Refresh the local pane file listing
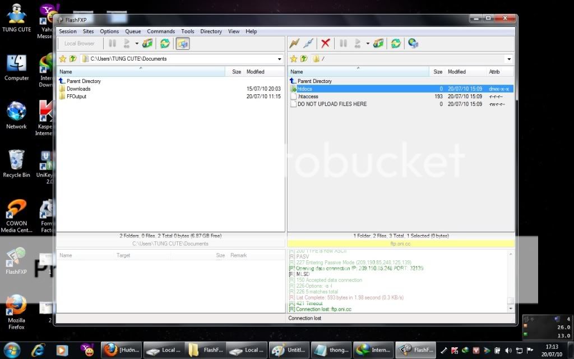The height and width of the screenshot is (359, 574). pos(165,43)
